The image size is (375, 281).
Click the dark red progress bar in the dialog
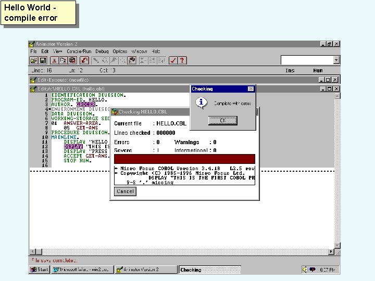coord(184,159)
